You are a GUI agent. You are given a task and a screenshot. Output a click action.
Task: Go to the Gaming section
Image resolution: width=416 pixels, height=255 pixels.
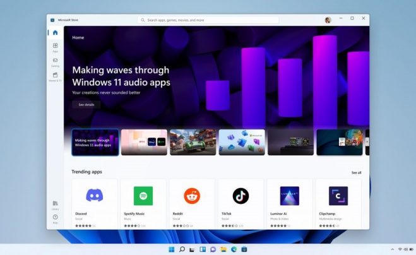coord(55,62)
